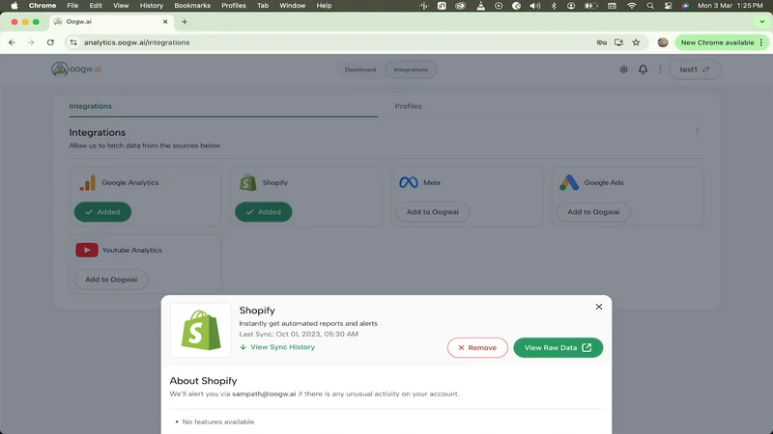This screenshot has width=773, height=434.
Task: Open the History menu
Action: pos(152,6)
